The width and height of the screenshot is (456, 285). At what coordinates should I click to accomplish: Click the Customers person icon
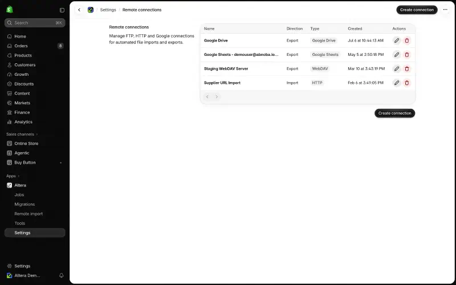tap(10, 65)
